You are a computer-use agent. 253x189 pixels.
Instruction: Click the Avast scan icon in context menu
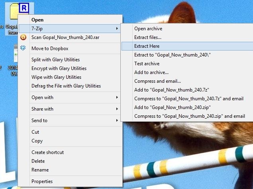24,37
